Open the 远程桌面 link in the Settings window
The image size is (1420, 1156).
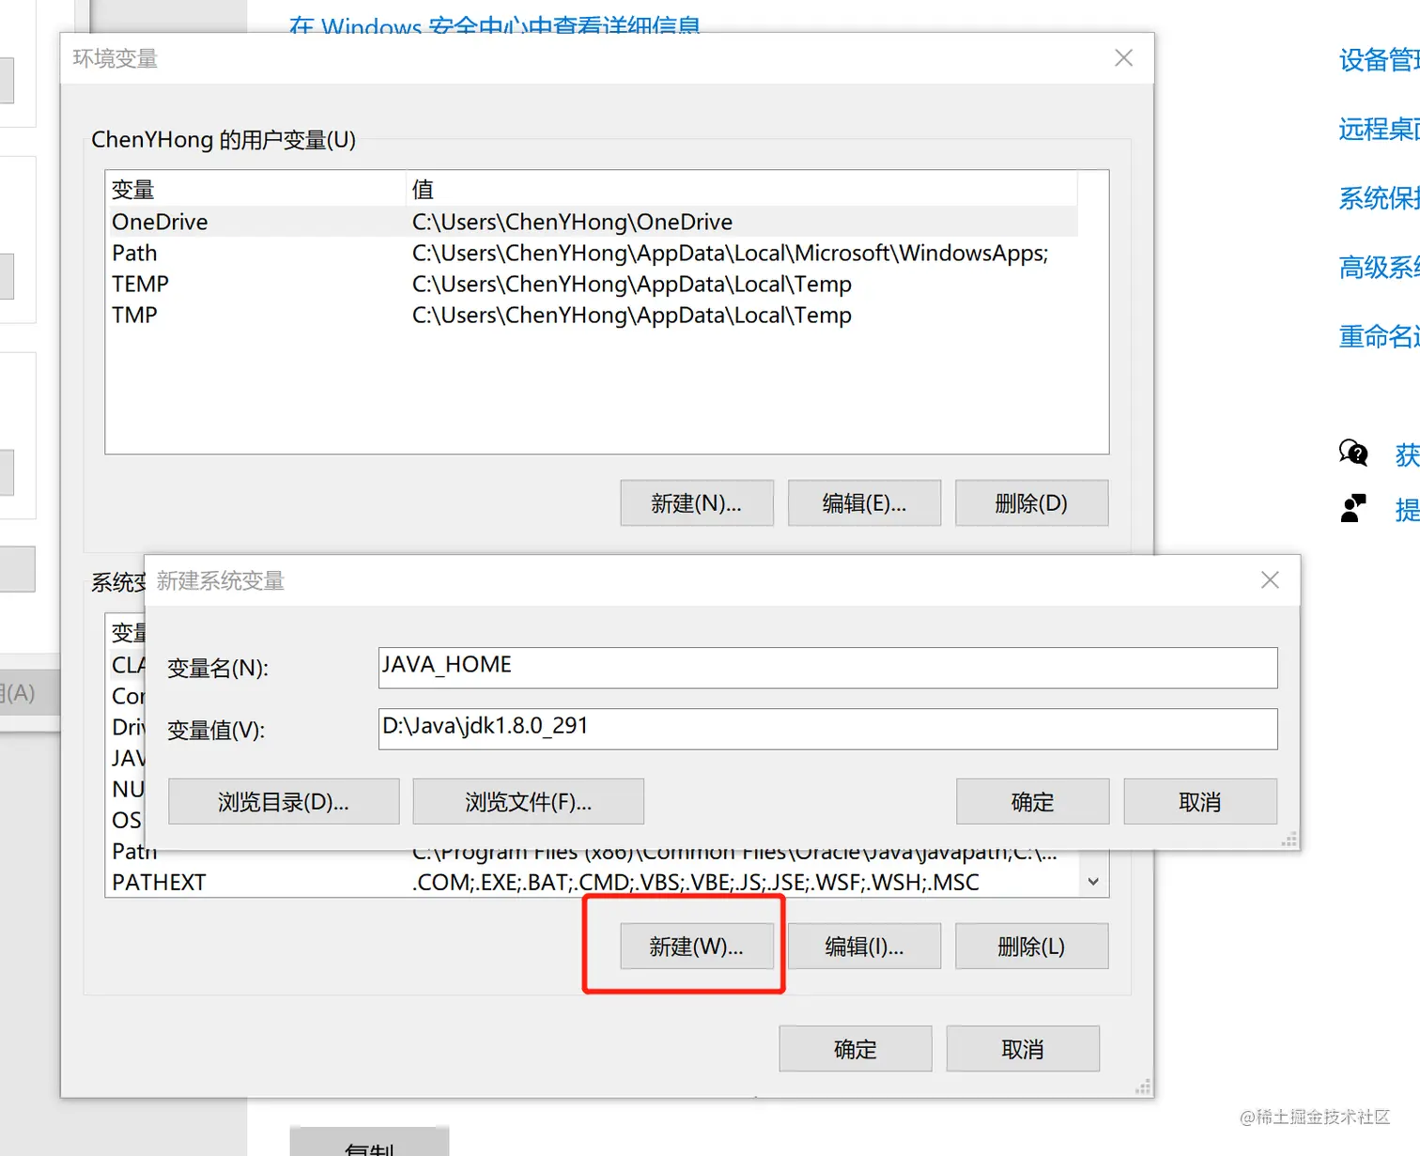pyautogui.click(x=1379, y=129)
